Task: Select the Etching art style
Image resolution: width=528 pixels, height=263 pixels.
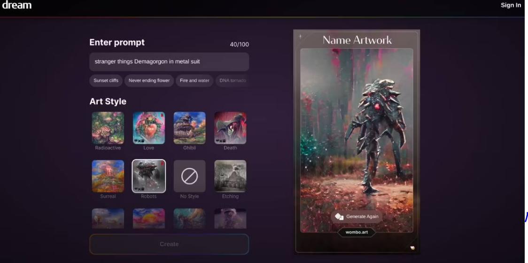Action: tap(230, 176)
